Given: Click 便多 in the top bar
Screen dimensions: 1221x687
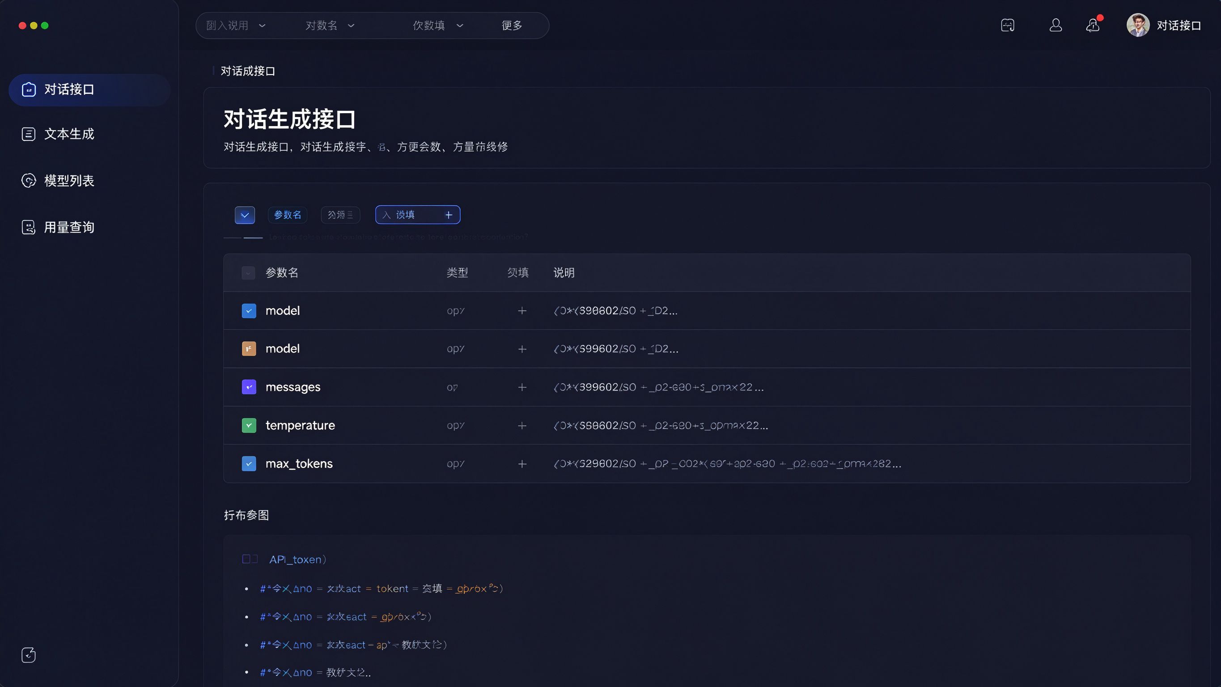Looking at the screenshot, I should click(x=512, y=25).
